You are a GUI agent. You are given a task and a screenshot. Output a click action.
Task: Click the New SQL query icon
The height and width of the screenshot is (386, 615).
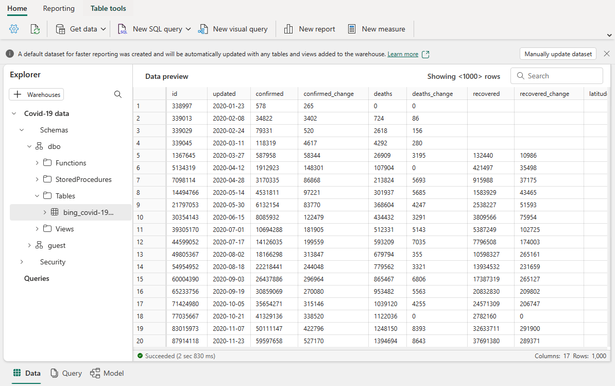pyautogui.click(x=123, y=29)
